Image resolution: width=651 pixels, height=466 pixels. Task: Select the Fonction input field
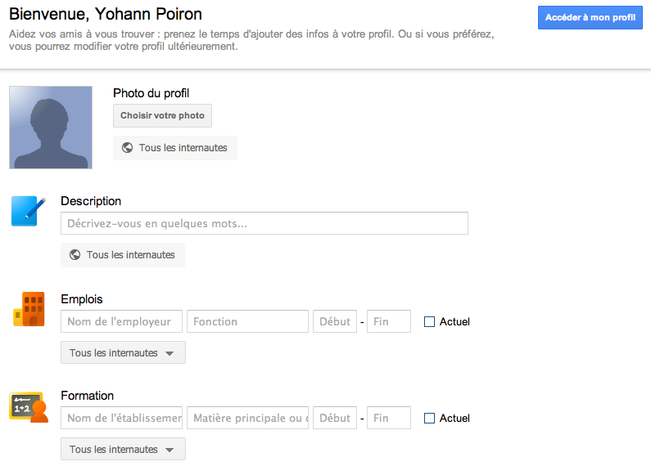[x=247, y=322]
